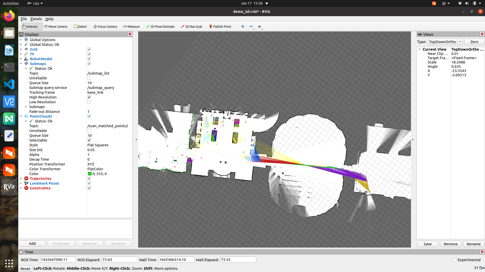Open the Help menu
485x272 pixels.
pos(49,19)
